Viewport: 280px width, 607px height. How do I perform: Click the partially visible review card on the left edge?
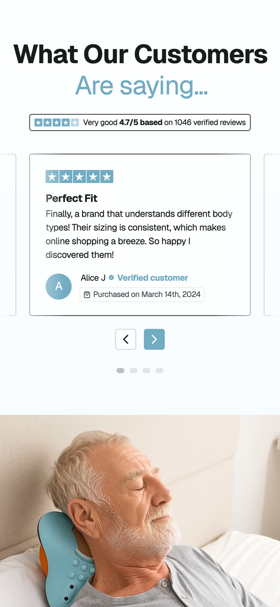(x=8, y=234)
